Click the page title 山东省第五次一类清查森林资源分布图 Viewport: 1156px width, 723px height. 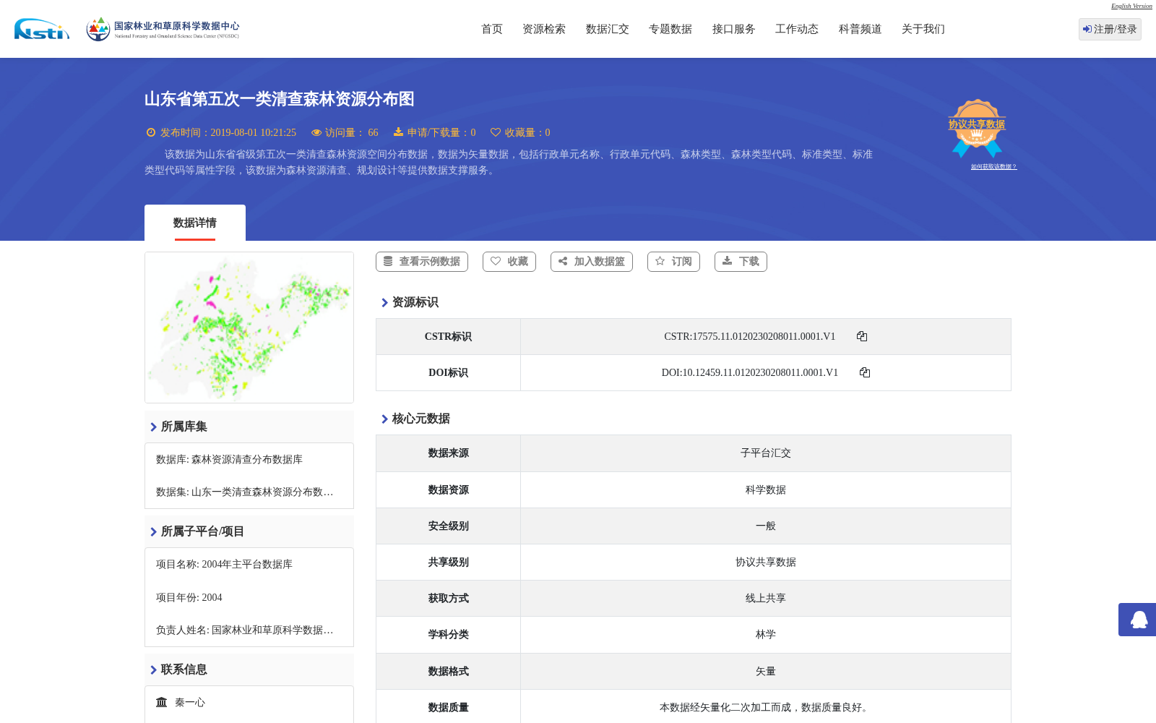(280, 99)
